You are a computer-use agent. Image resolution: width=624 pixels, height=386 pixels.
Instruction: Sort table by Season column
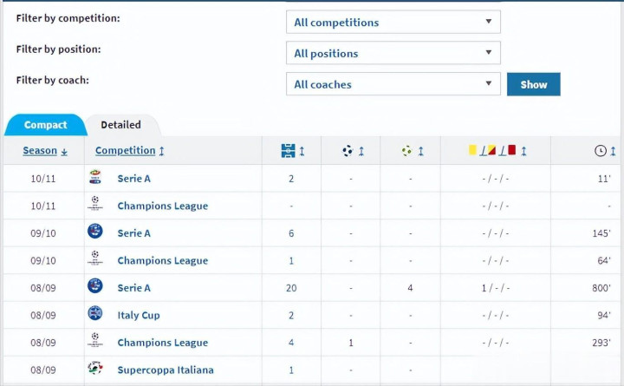tap(44, 151)
